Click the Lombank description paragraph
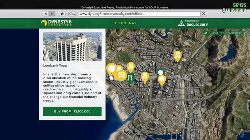 72,87
